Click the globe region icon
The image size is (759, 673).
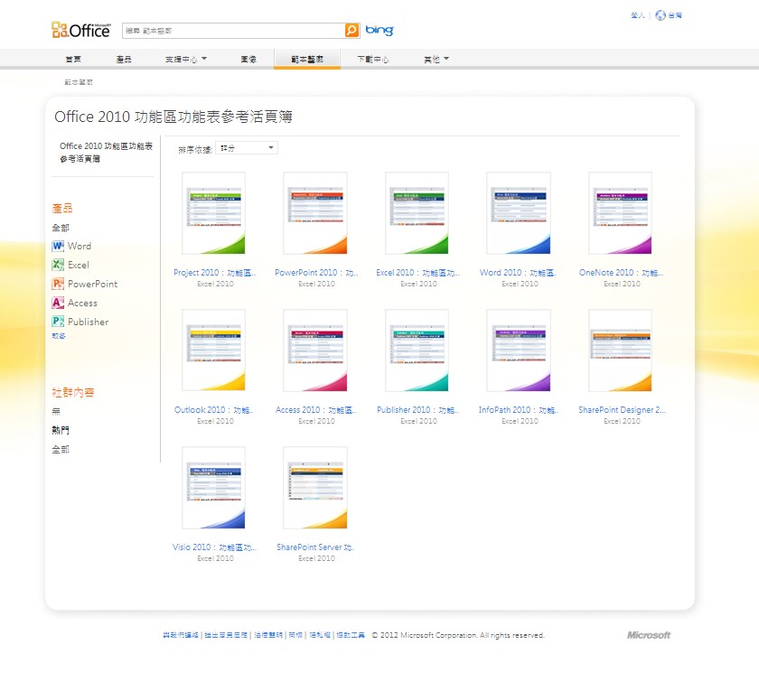[x=661, y=15]
